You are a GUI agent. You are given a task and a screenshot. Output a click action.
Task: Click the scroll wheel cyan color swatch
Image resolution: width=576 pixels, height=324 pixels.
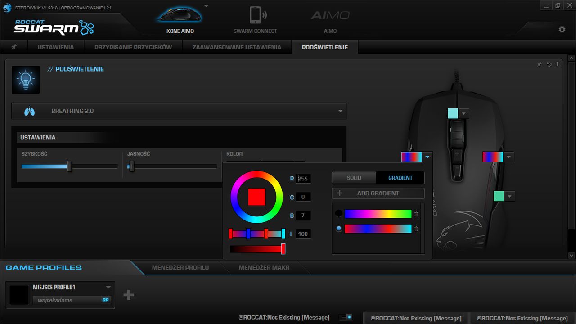(x=453, y=113)
